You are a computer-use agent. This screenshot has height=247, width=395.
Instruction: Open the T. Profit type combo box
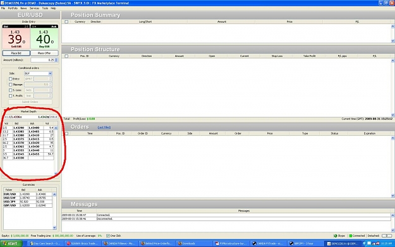pyautogui.click(x=29, y=95)
